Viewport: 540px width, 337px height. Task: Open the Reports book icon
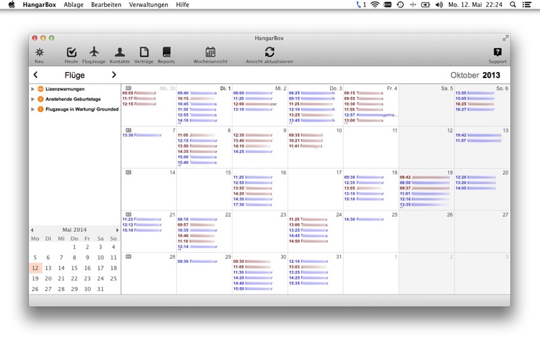click(166, 52)
